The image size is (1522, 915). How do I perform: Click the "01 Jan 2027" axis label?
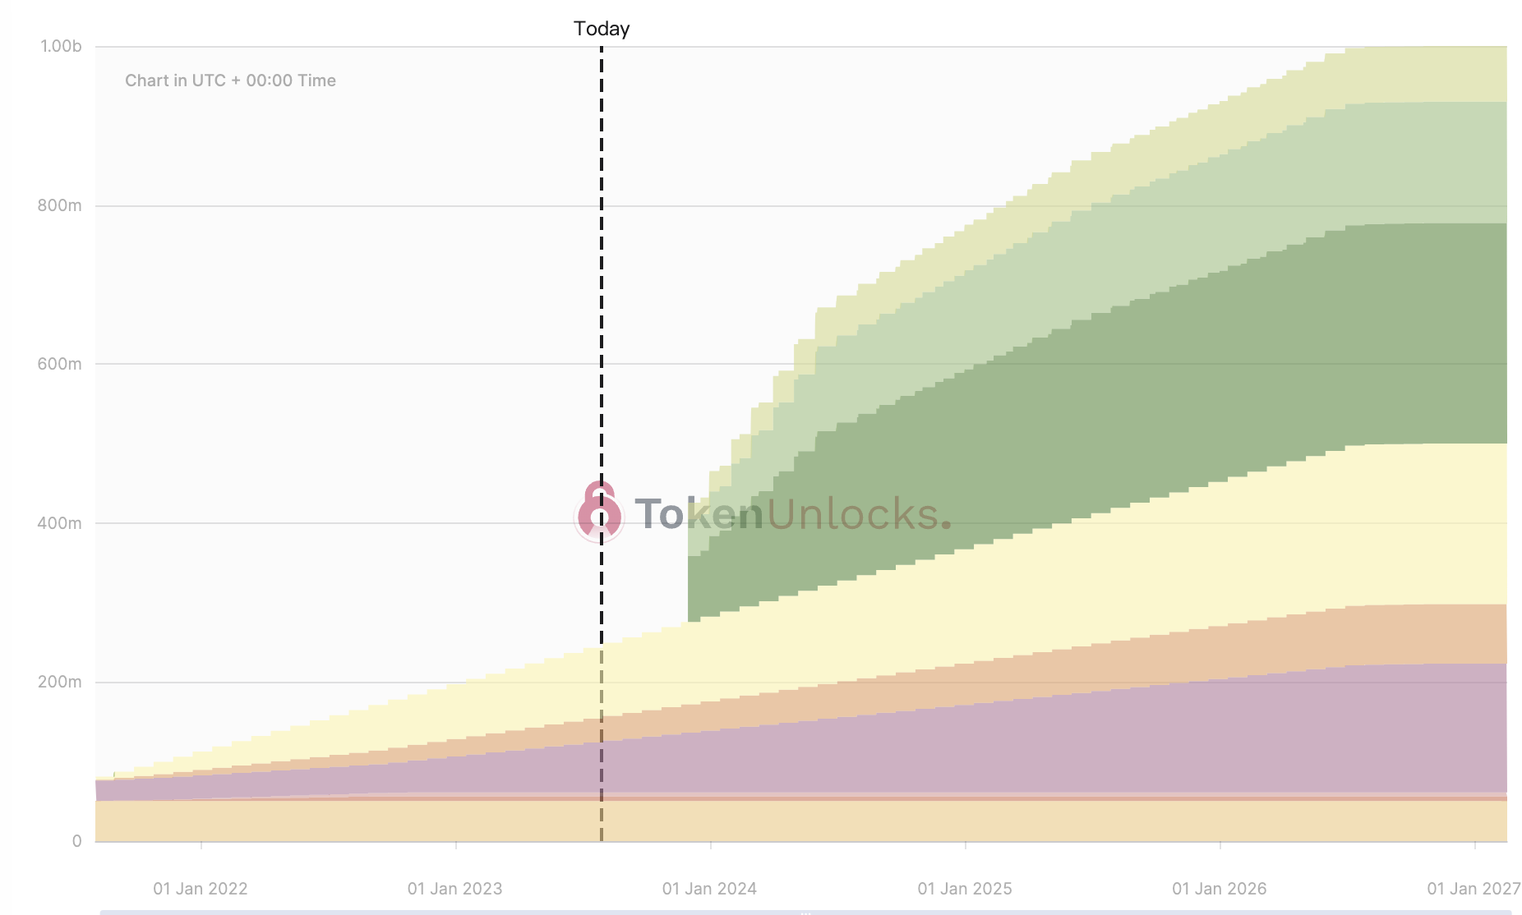point(1474,889)
